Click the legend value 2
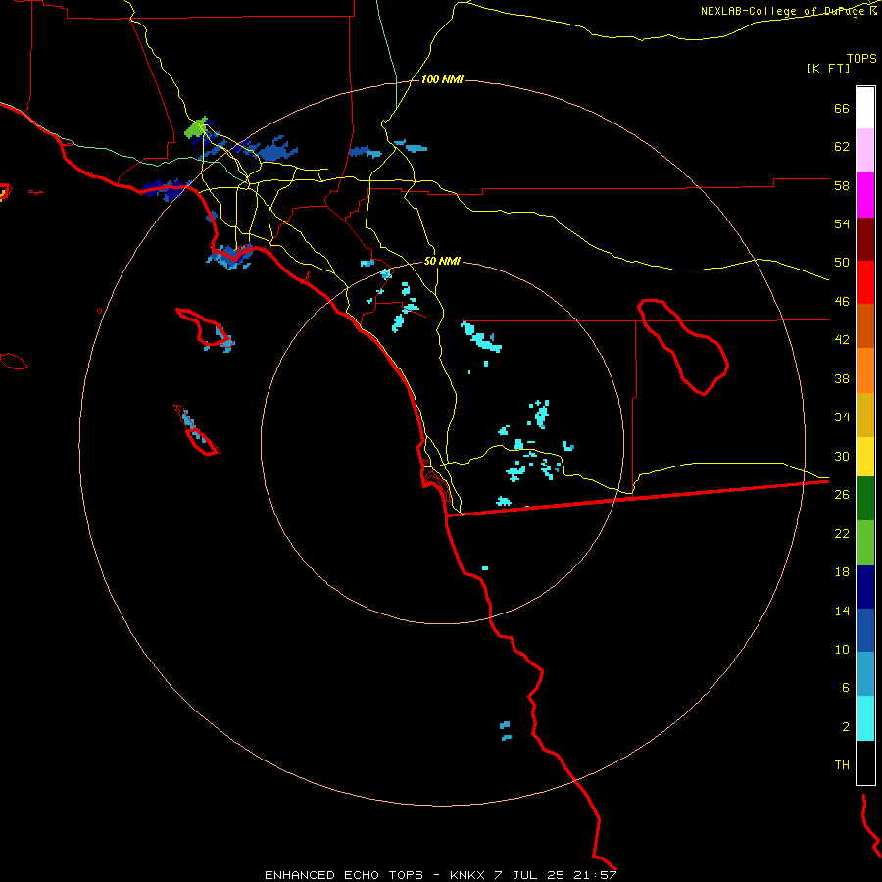882x882 pixels. (x=846, y=727)
